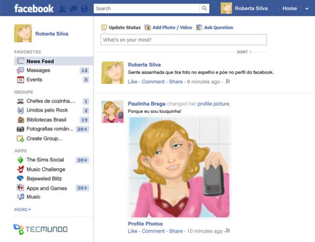Open The Sims Social app
The height and width of the screenshot is (242, 315).
(45, 160)
